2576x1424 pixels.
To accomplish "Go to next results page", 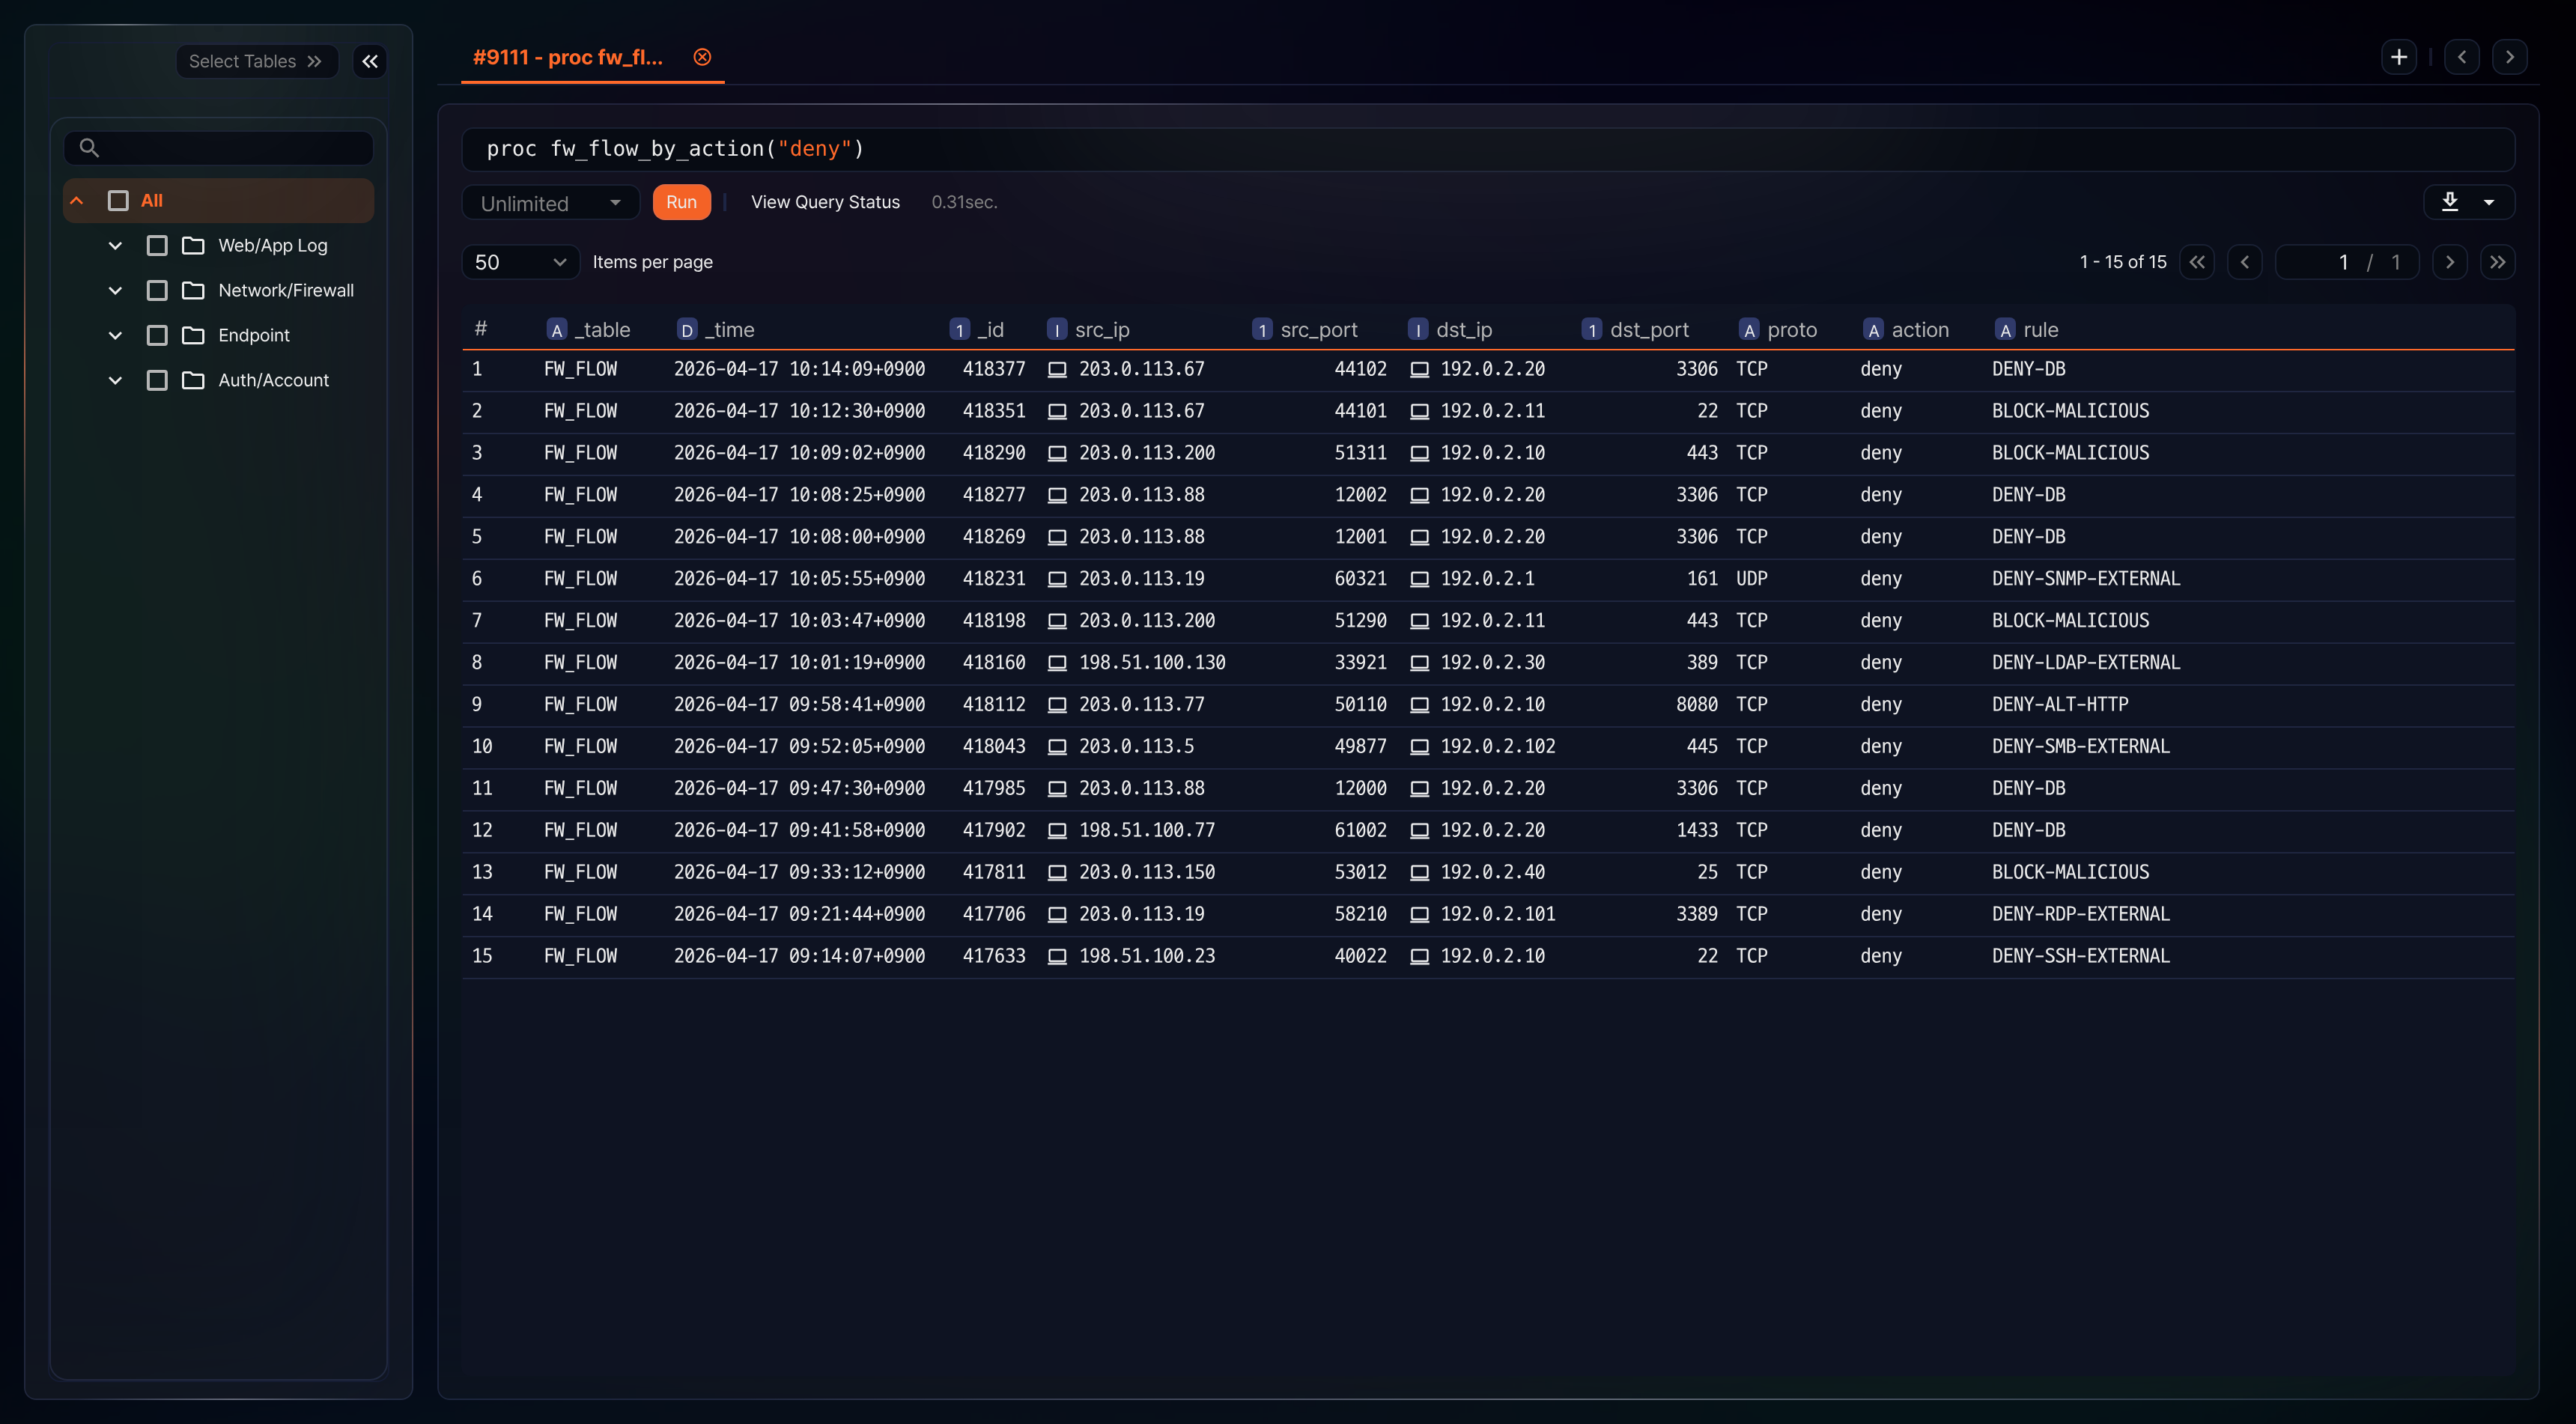I will point(2450,262).
